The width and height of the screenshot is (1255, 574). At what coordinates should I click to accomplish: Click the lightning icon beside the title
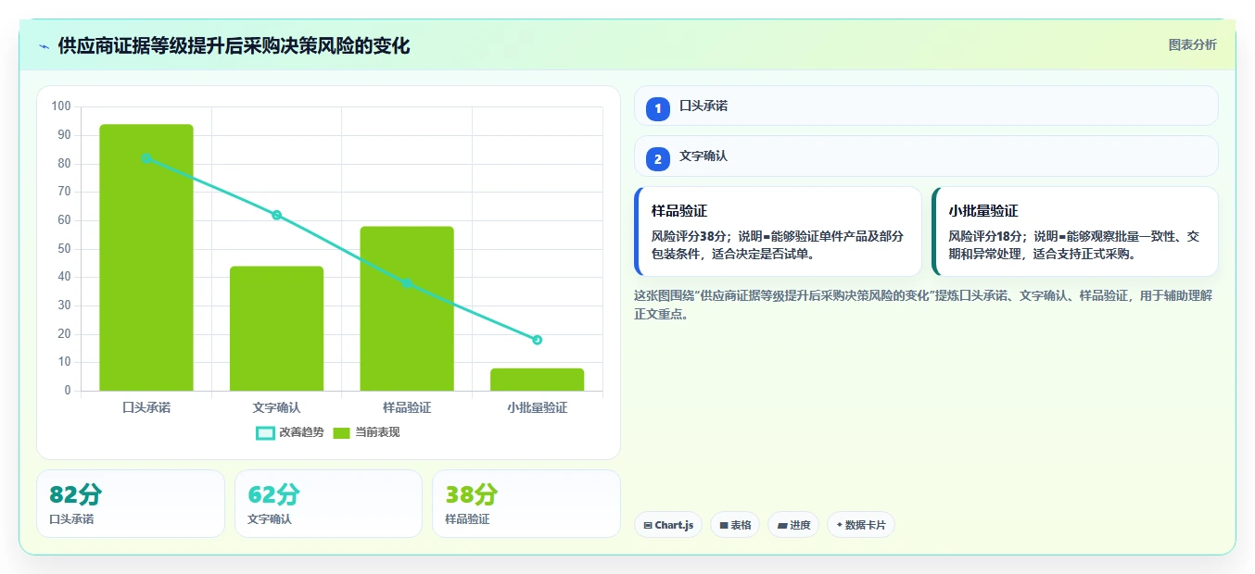click(44, 46)
